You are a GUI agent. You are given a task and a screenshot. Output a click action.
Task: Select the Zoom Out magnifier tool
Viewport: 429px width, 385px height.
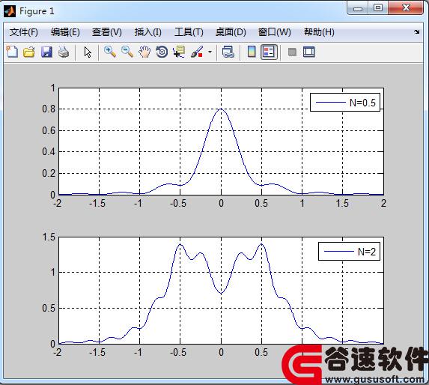point(127,52)
